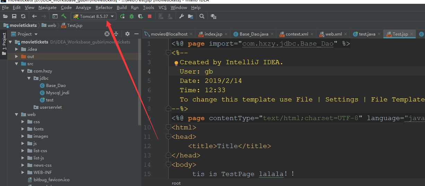Click the yellow intention bulb on line 3

click(x=176, y=63)
